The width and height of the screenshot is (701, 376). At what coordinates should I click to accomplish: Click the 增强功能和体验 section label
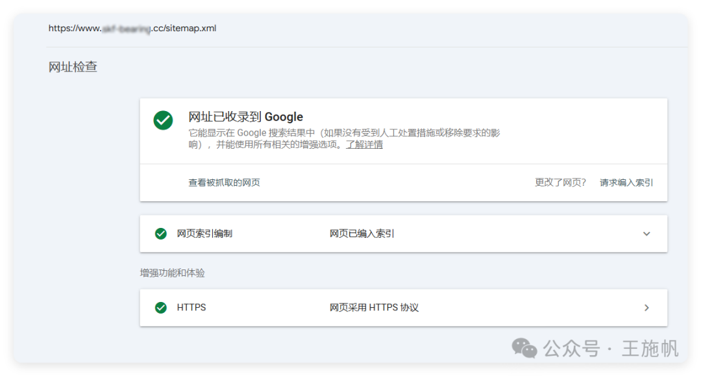coord(171,273)
